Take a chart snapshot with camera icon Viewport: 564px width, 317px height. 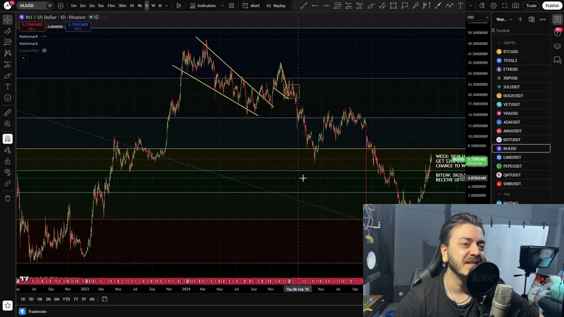pyautogui.click(x=516, y=6)
